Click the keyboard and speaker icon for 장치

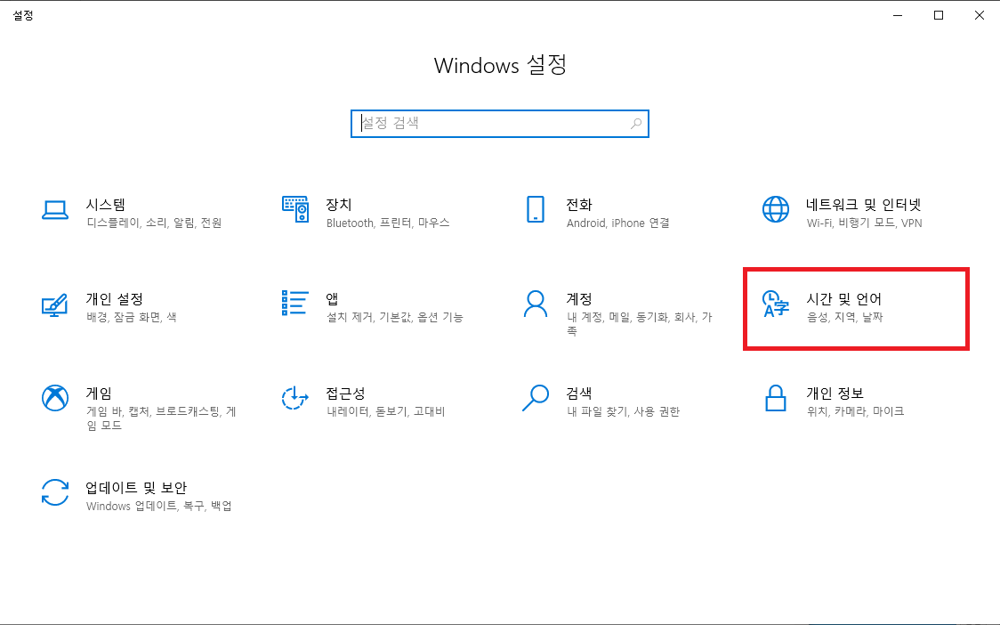pos(295,209)
